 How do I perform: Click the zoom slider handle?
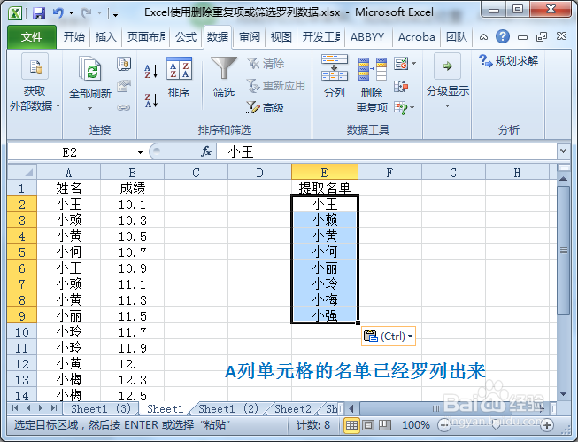[496, 426]
